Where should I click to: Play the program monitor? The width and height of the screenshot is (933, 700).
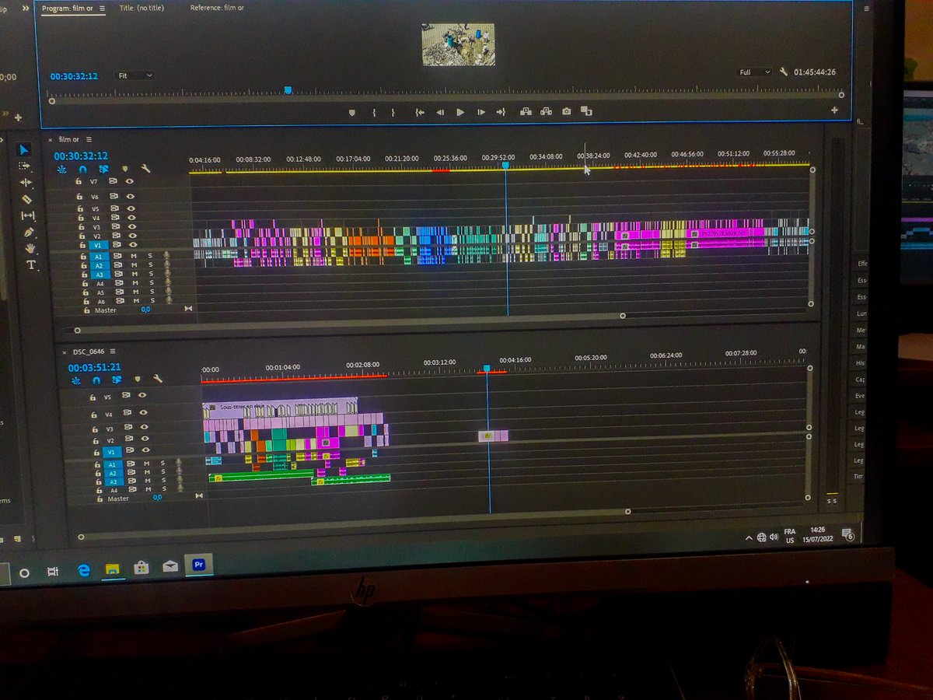(x=460, y=113)
